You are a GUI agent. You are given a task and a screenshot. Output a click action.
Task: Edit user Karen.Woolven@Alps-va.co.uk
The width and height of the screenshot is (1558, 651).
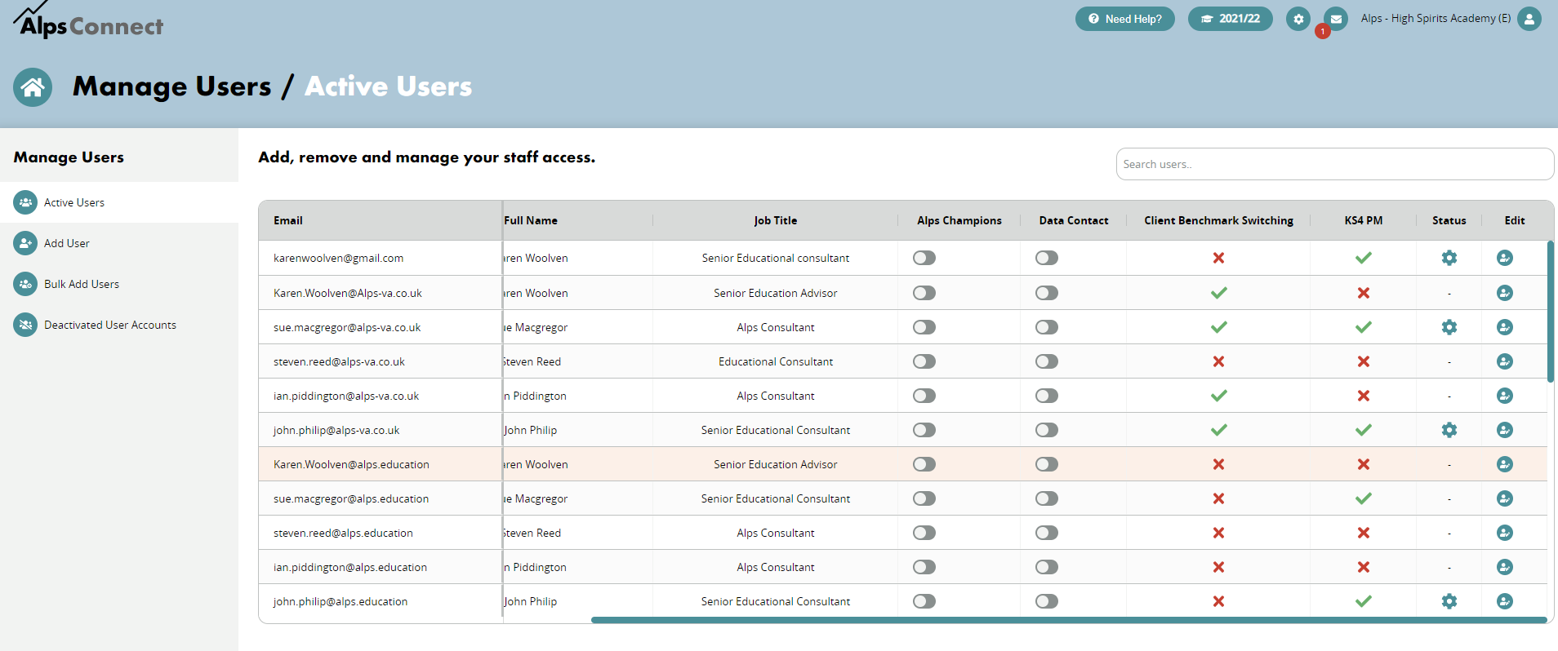pyautogui.click(x=1505, y=293)
